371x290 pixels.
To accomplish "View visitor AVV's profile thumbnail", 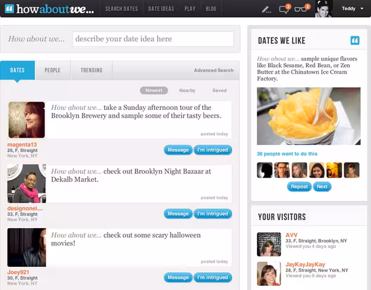I will click(x=269, y=244).
